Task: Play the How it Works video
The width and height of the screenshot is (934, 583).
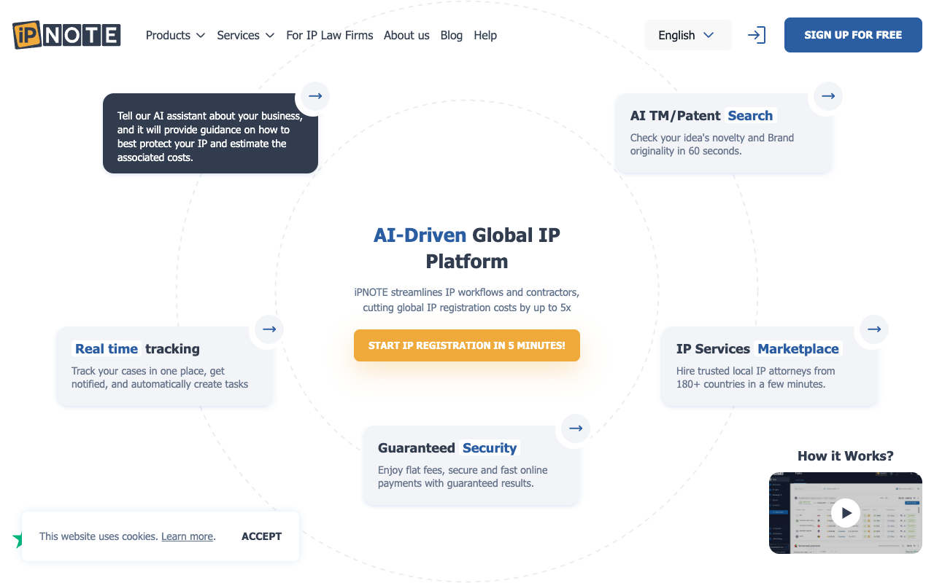Action: pyautogui.click(x=846, y=513)
